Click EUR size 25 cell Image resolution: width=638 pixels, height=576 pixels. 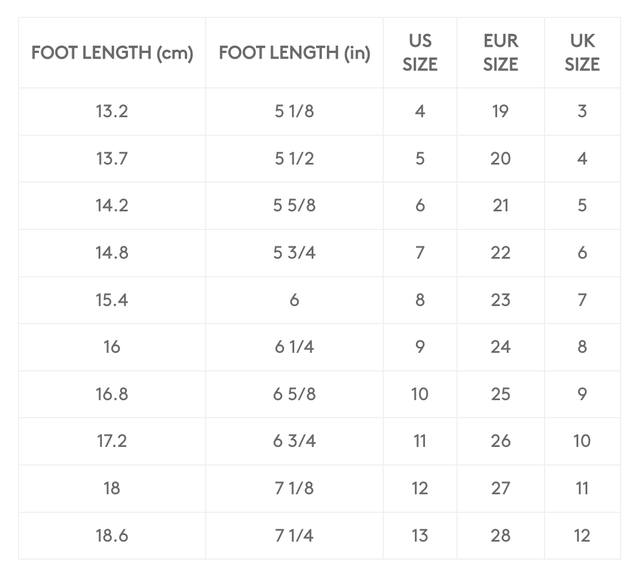pyautogui.click(x=500, y=394)
